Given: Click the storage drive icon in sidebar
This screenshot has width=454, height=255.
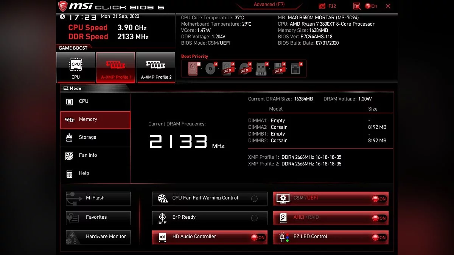Looking at the screenshot, I should tap(69, 138).
